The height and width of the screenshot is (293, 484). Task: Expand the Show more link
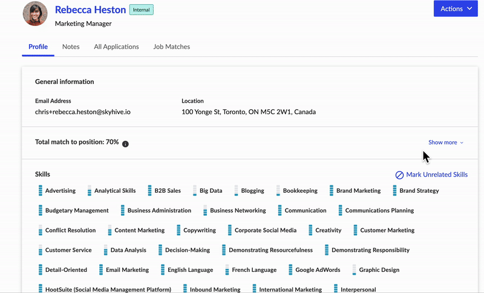446,143
